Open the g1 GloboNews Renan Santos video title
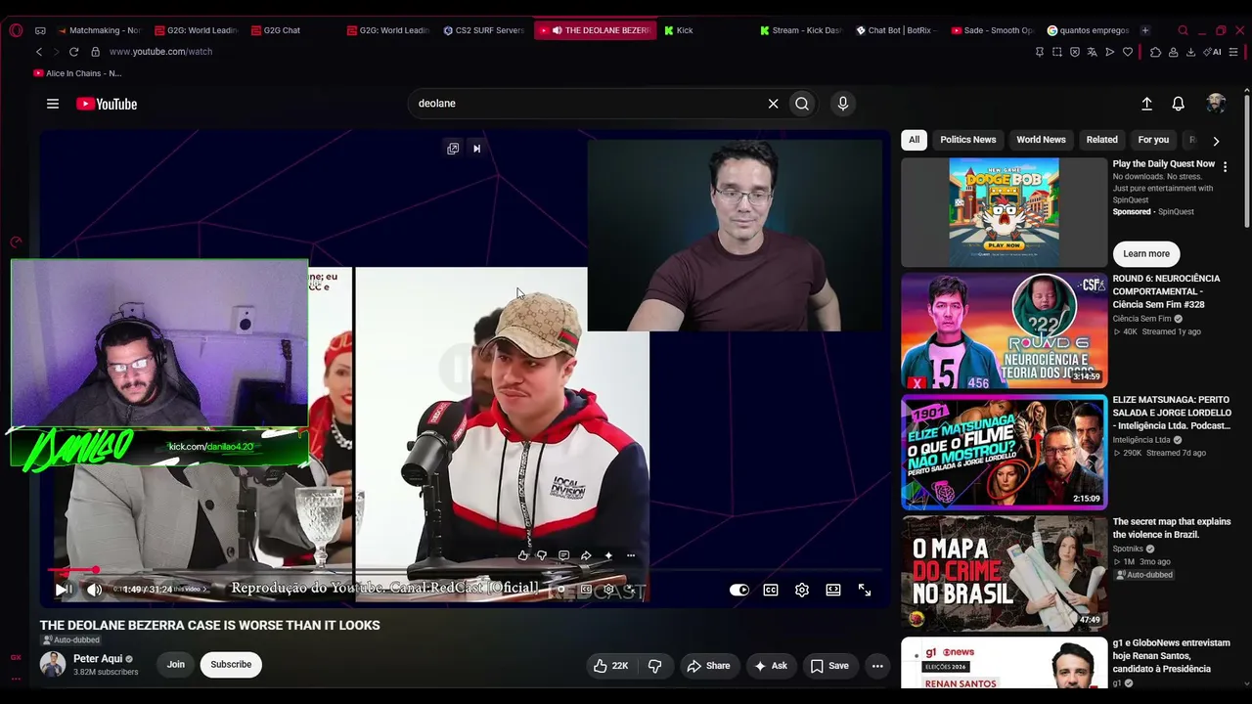Viewport: 1252px width, 704px height. (1171, 656)
